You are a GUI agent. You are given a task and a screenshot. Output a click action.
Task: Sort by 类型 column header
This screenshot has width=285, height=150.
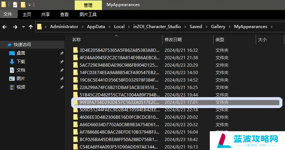220,39
